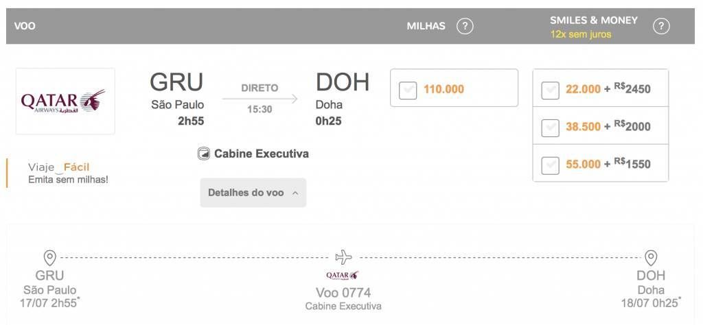Click the Smiles & Money column header
This screenshot has height=325, width=703.
pyautogui.click(x=594, y=20)
